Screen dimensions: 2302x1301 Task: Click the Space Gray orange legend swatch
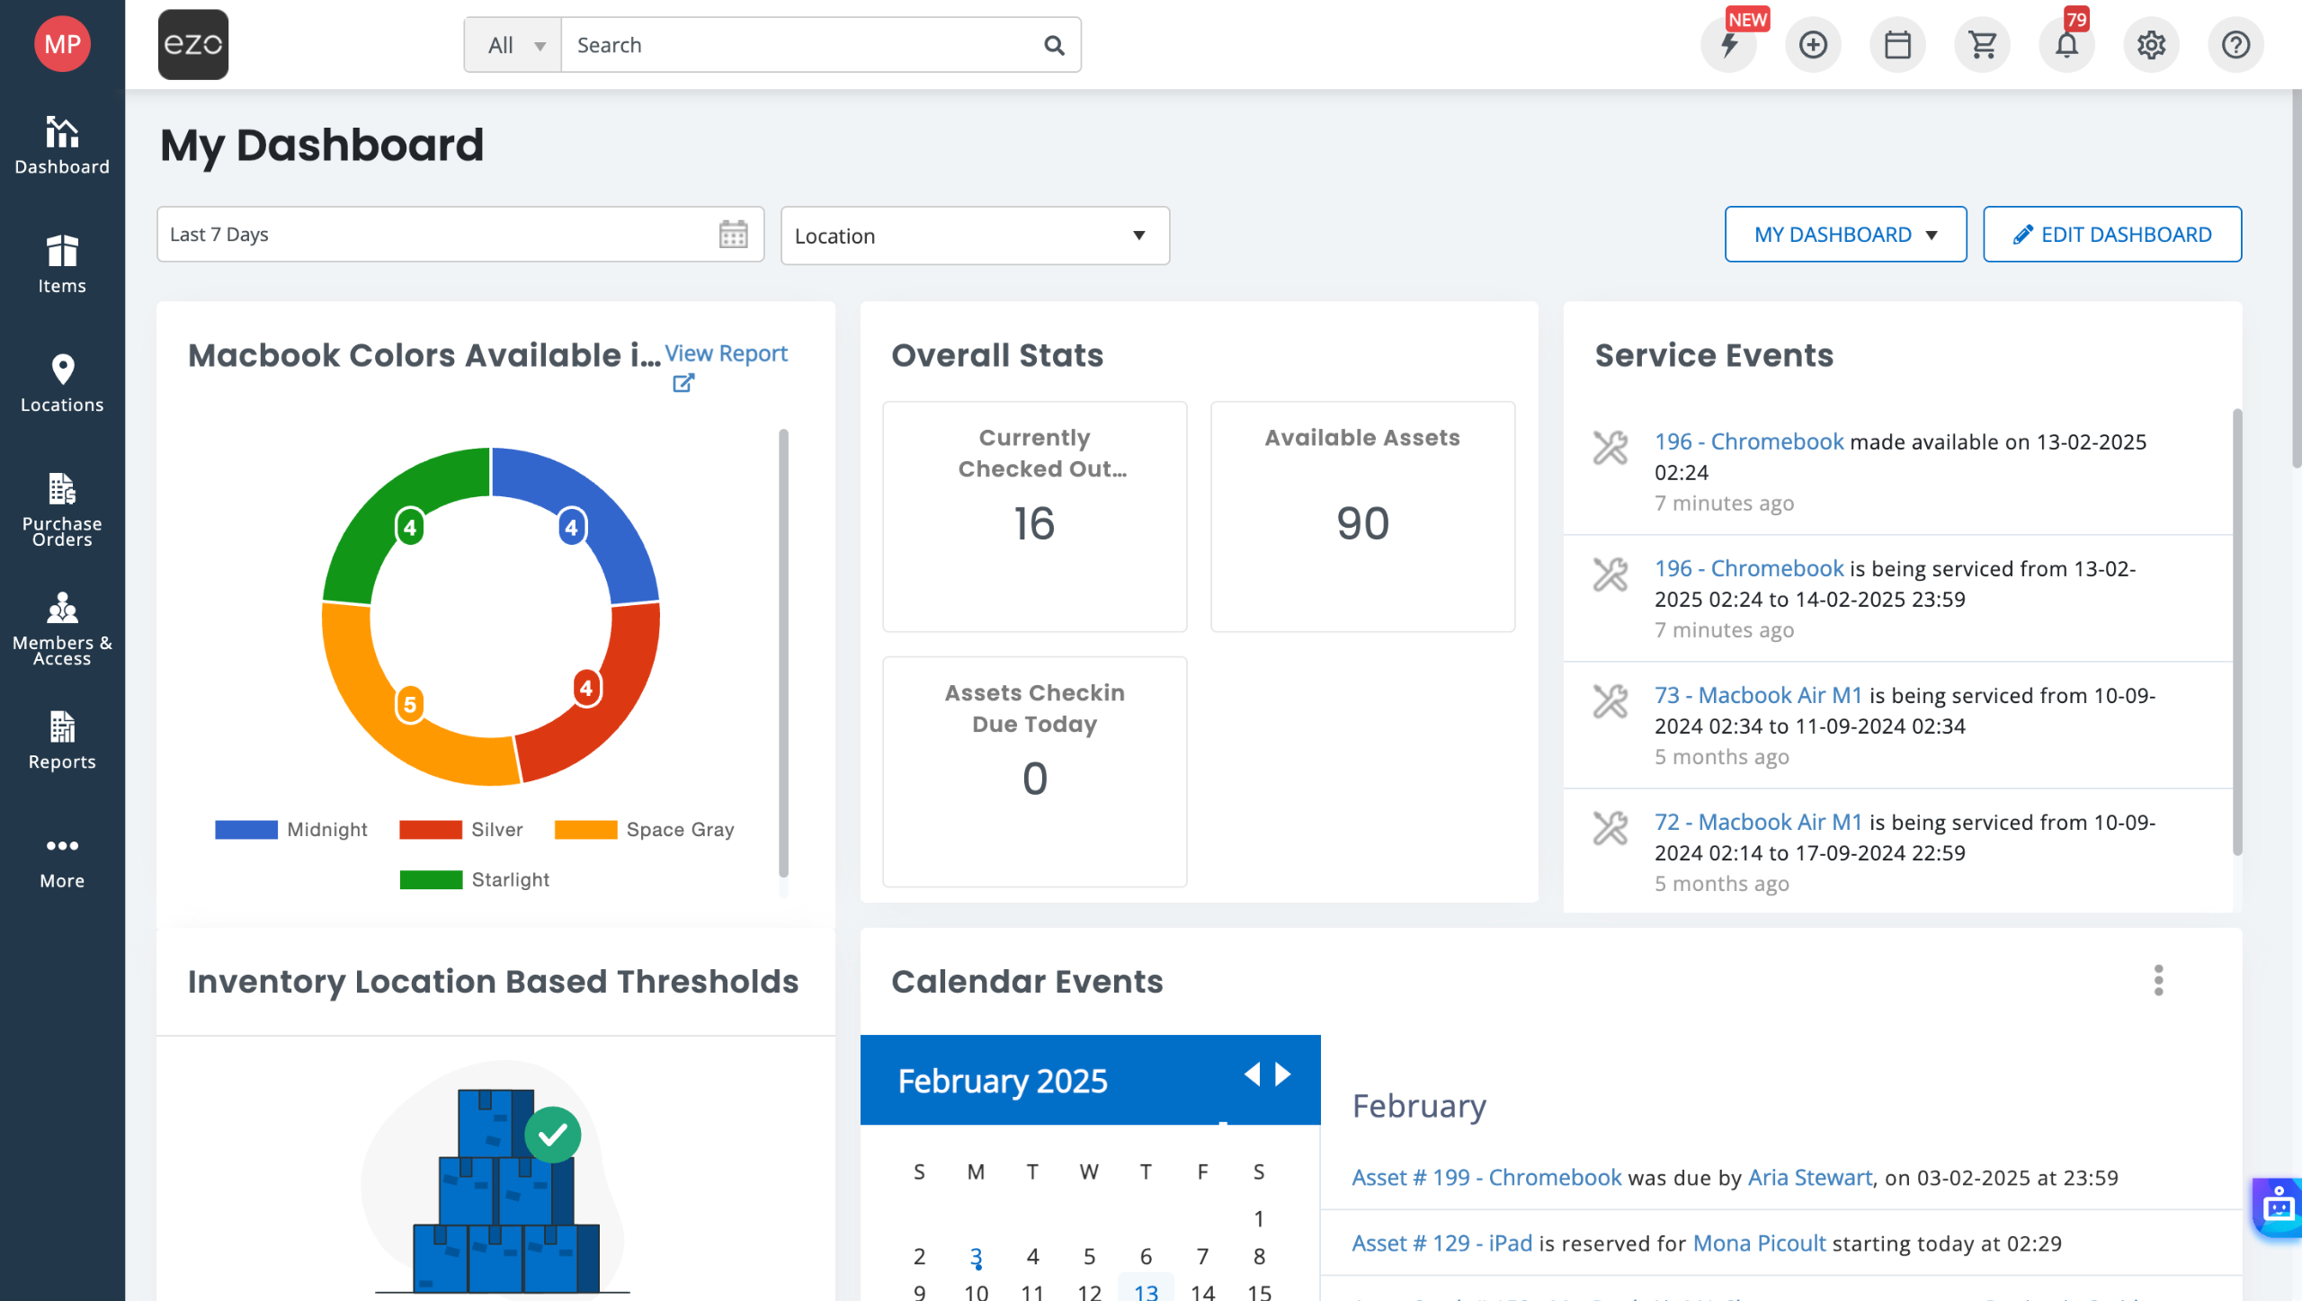pos(585,829)
